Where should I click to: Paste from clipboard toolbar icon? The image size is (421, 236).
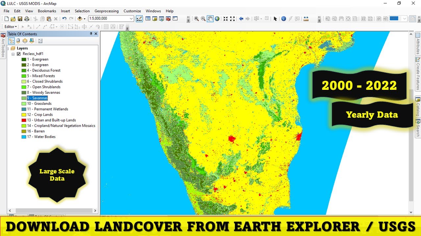pos(49,19)
